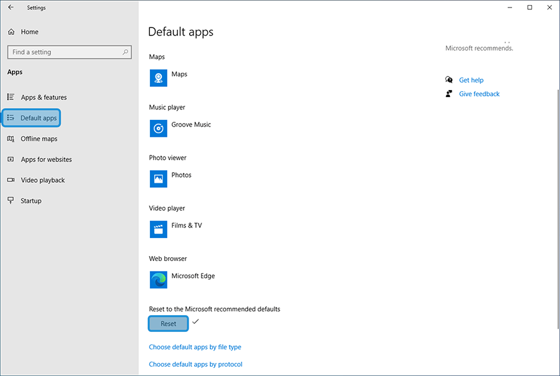Click the Offline maps icon
This screenshot has width=560, height=376.
tap(11, 139)
